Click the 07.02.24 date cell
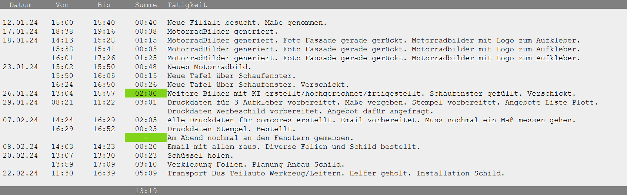 (20, 120)
